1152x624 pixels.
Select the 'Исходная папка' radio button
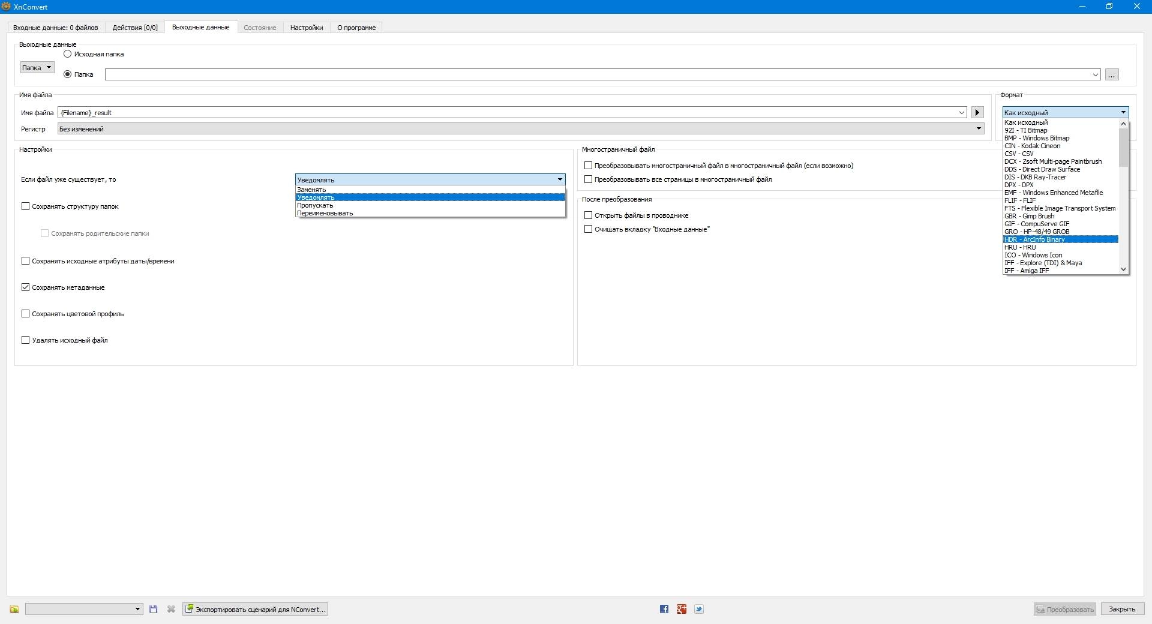point(68,54)
